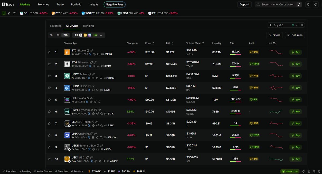This screenshot has height=174, width=322.
Task: Favorite the ETH row star
Action: coord(49,64)
